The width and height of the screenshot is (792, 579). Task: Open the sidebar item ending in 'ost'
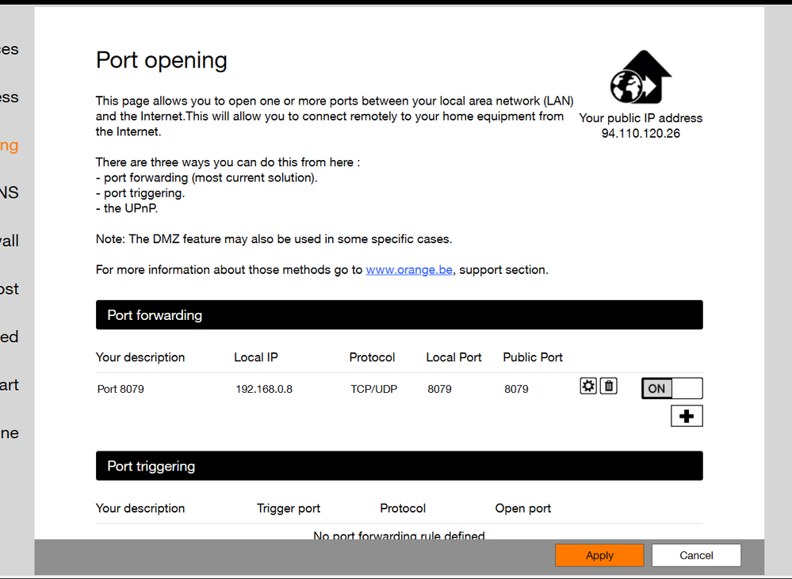pyautogui.click(x=9, y=289)
